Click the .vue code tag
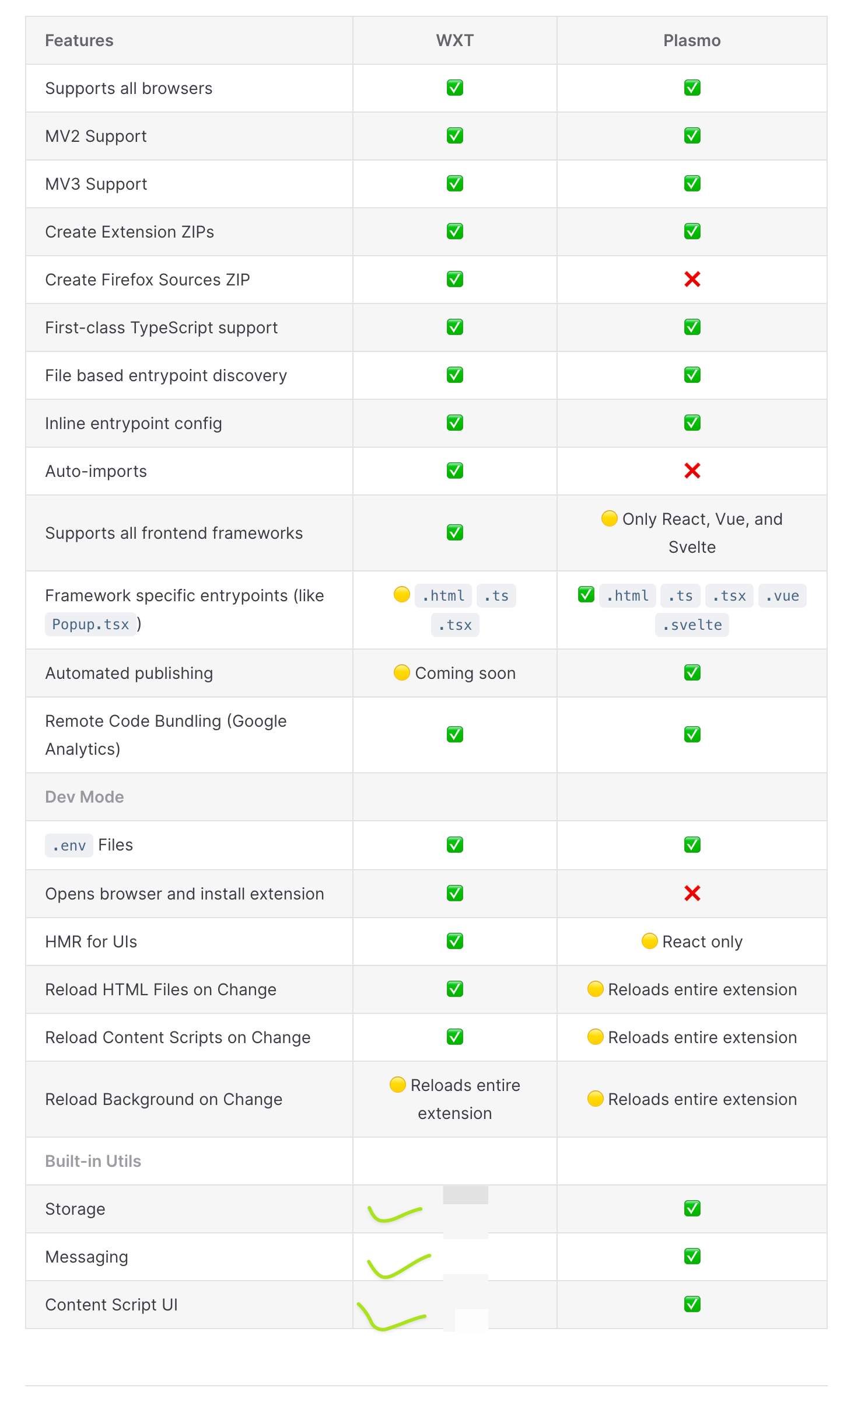The width and height of the screenshot is (854, 1405). [x=782, y=596]
